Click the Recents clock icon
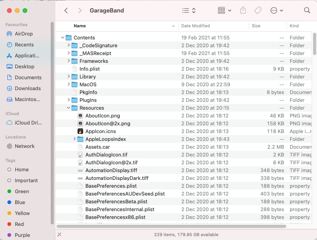The height and width of the screenshot is (240, 317). pos(9,45)
